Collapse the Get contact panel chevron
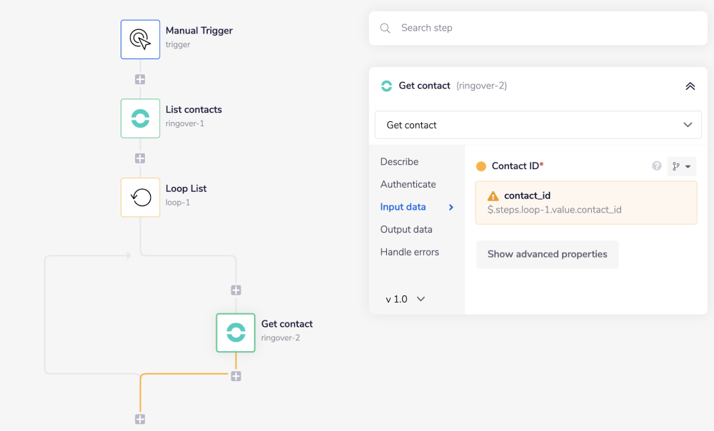The width and height of the screenshot is (714, 431). coord(690,86)
